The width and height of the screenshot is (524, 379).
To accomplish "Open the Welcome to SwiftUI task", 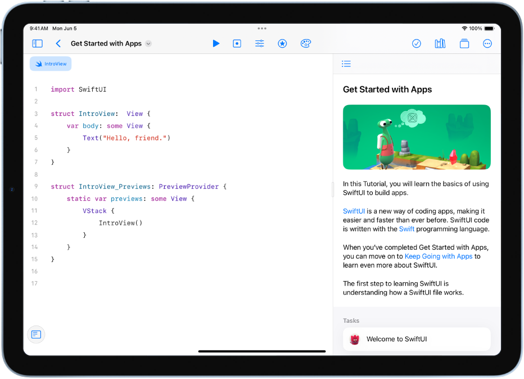I will [417, 339].
